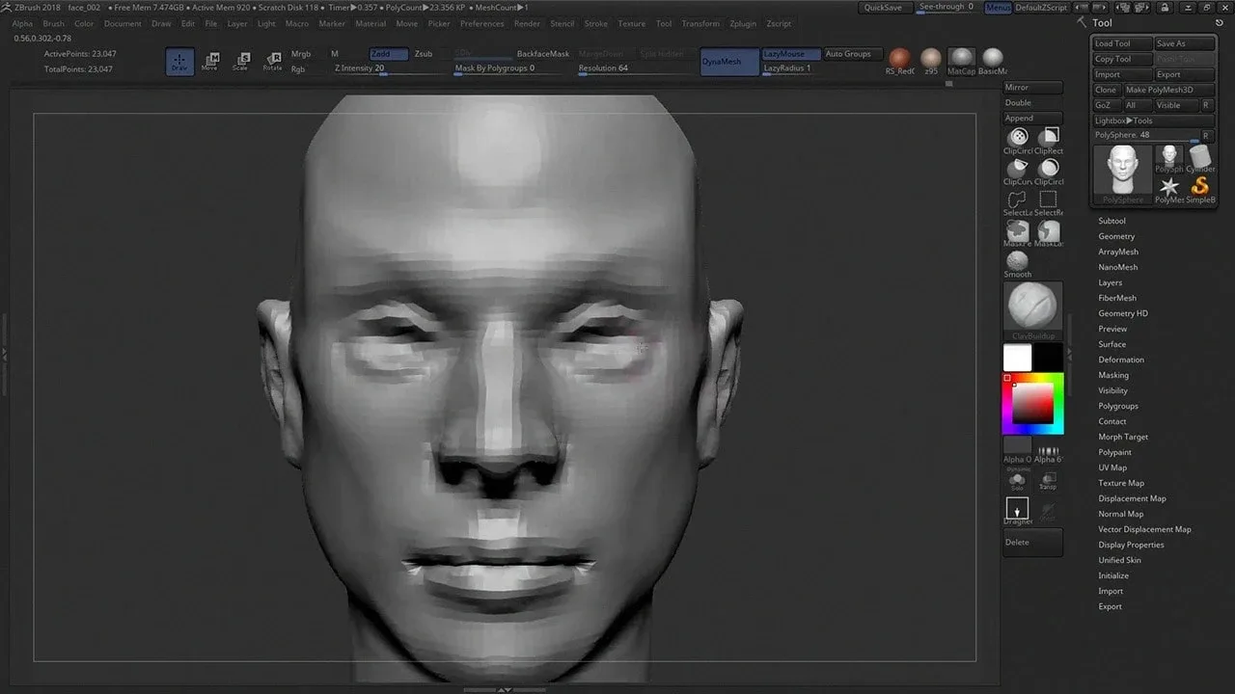The image size is (1235, 694).
Task: Pick the ClipRect brush
Action: point(1049,141)
